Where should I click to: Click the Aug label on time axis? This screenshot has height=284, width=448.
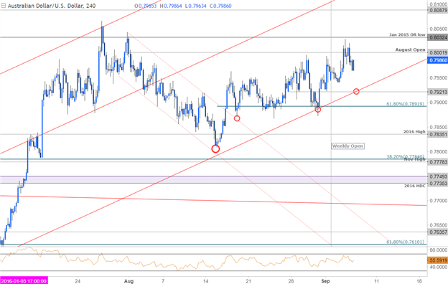[x=129, y=281]
